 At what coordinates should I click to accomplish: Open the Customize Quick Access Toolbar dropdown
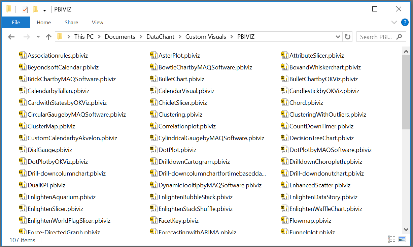(x=44, y=10)
